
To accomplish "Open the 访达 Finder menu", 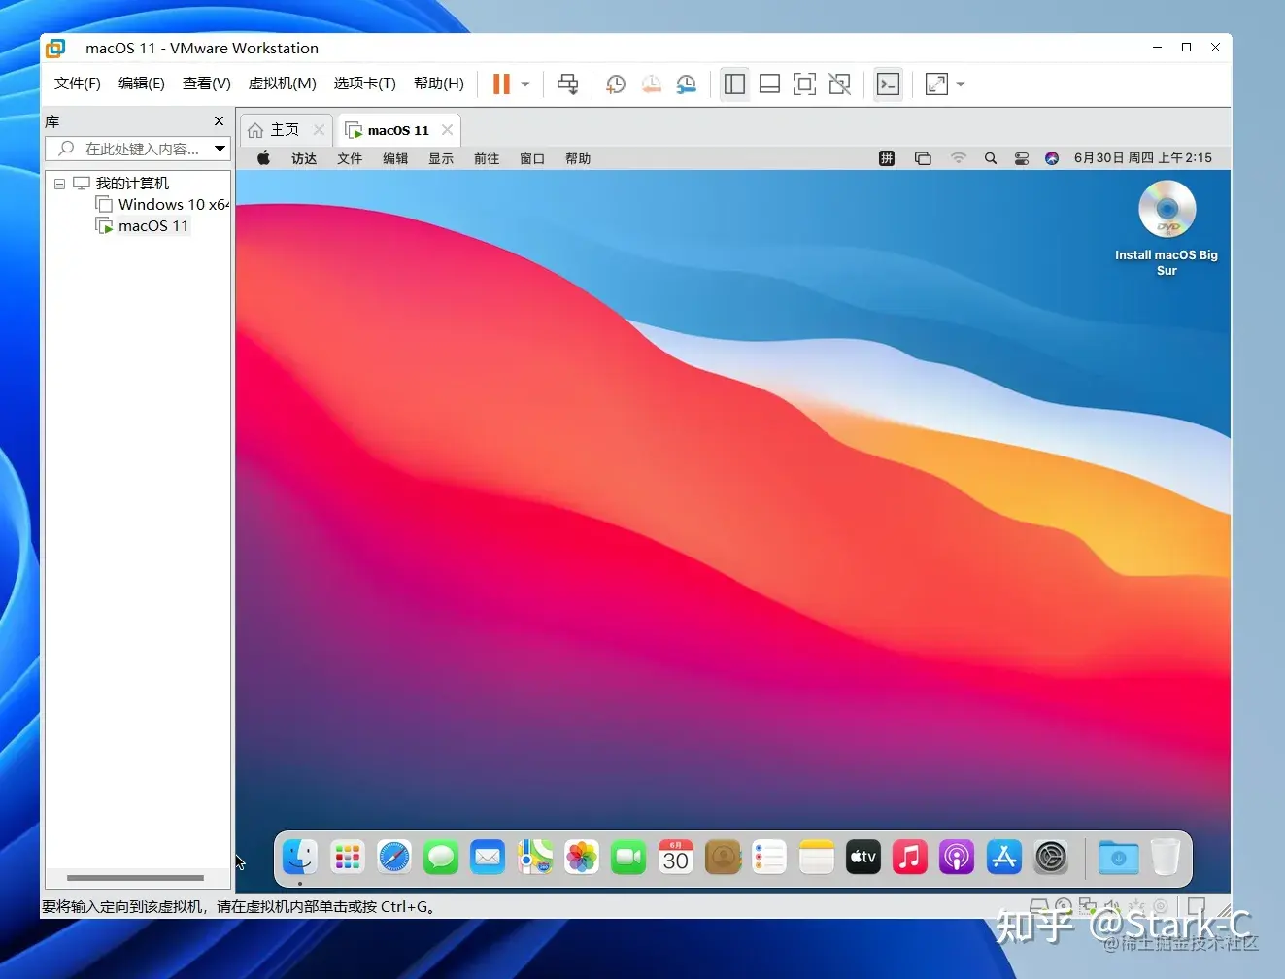I will click(x=304, y=158).
